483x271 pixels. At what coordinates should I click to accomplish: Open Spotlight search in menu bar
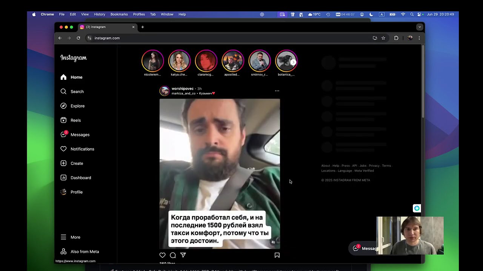point(412,14)
